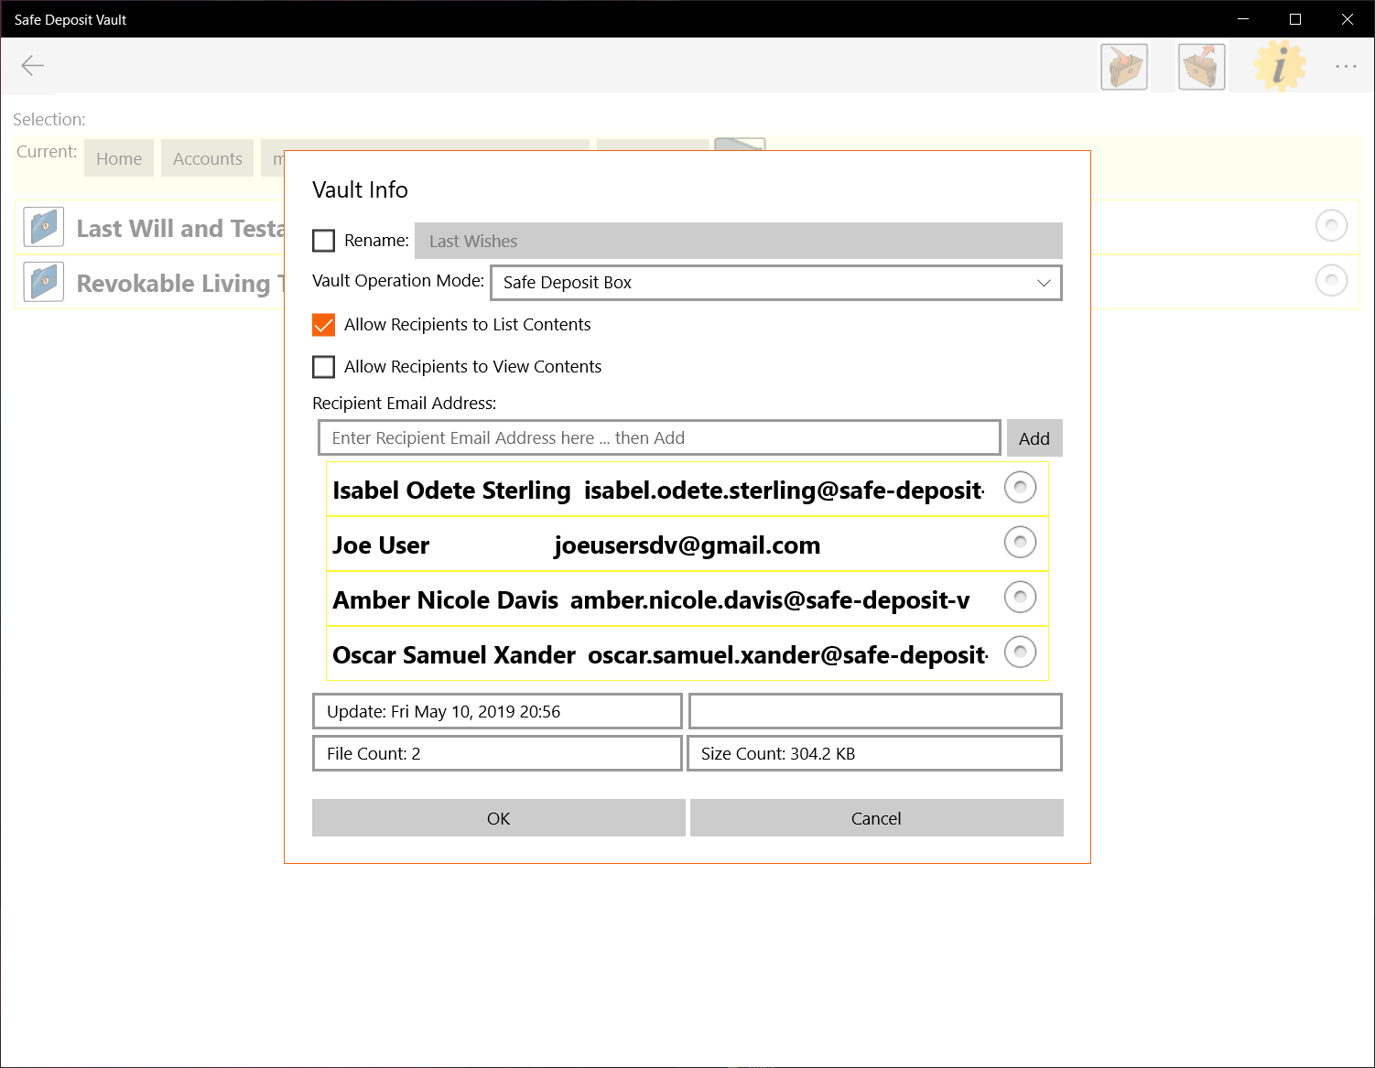Minimize the Safe Deposit Vault window
Screen dimensions: 1375x1068
1243,19
